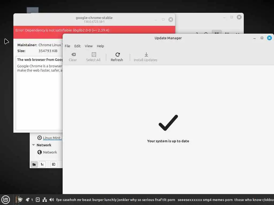Open the removable drives applet in panel

coord(37,200)
